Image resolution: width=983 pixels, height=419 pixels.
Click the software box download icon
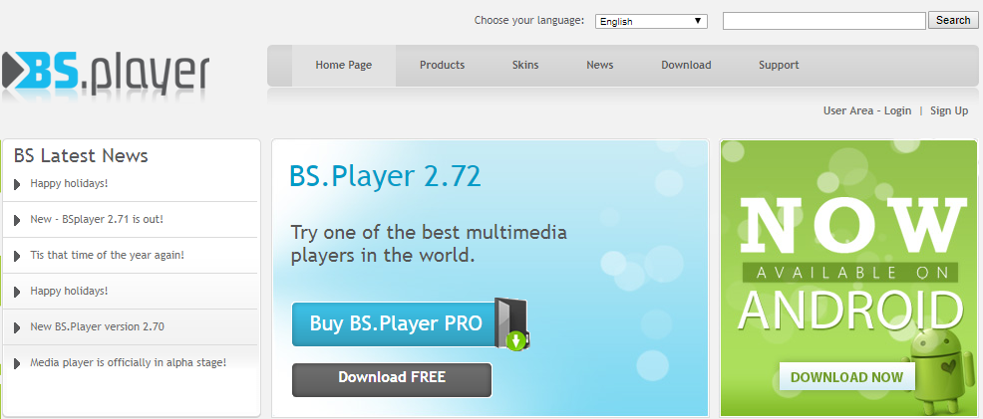[x=511, y=323]
